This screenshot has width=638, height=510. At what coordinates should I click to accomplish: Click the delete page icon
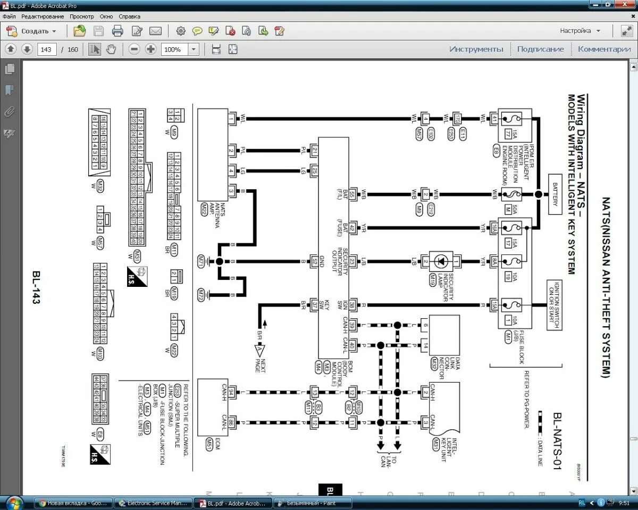(231, 31)
